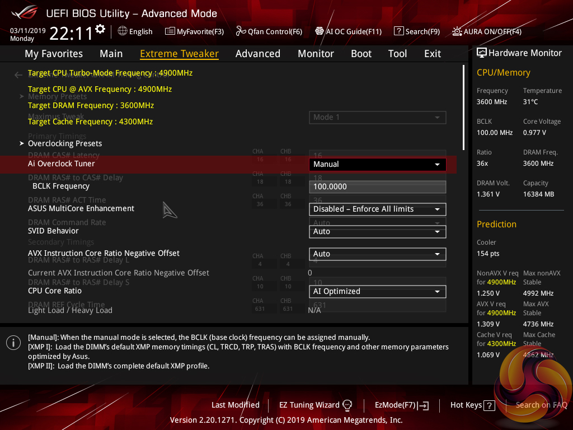This screenshot has height=430, width=573.
Task: Start EZ Tuning Wizard bulb icon
Action: point(347,405)
